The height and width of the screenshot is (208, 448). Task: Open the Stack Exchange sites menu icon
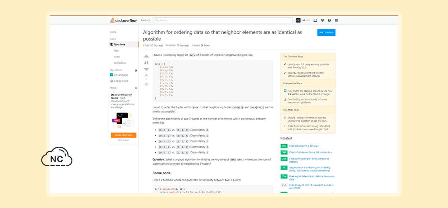336,20
